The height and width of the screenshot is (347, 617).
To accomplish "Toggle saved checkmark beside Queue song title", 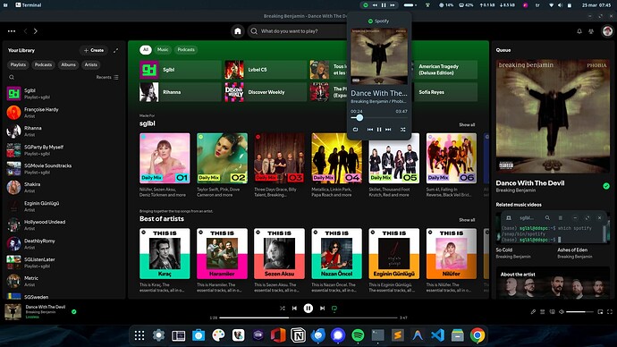I will tap(606, 186).
